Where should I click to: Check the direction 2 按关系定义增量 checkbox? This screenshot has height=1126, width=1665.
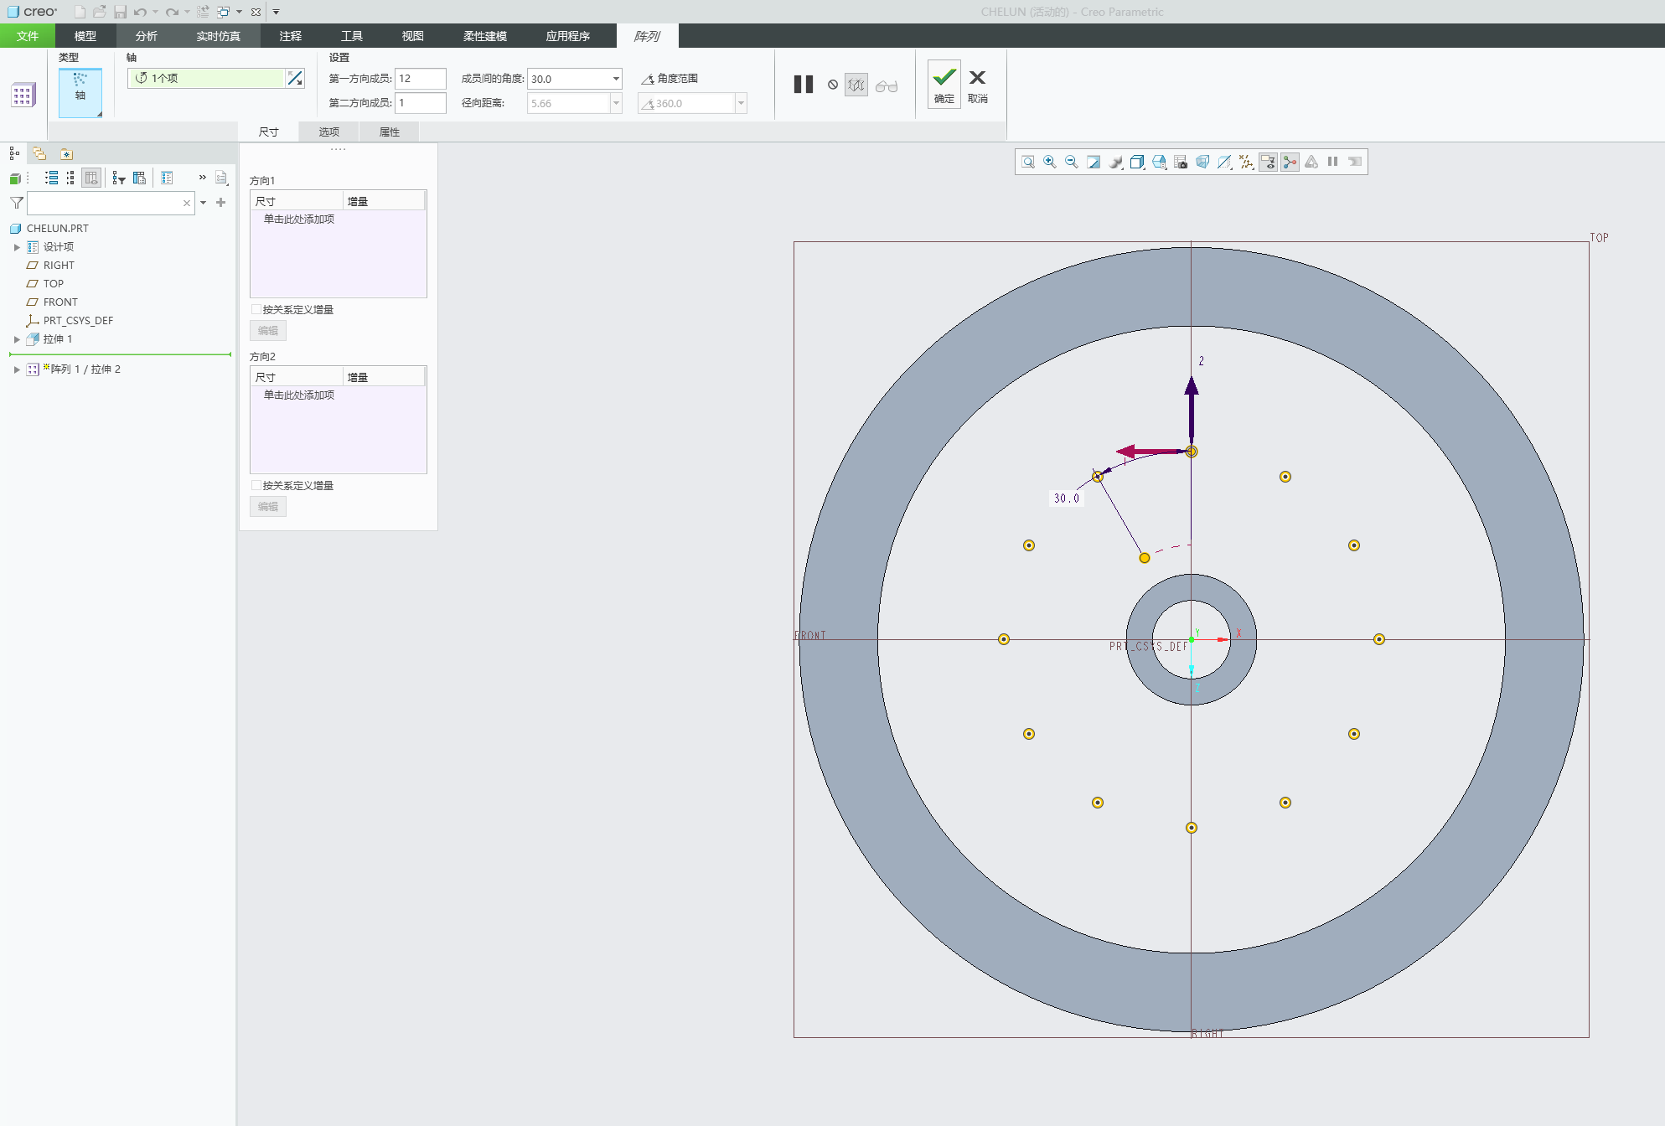(256, 485)
